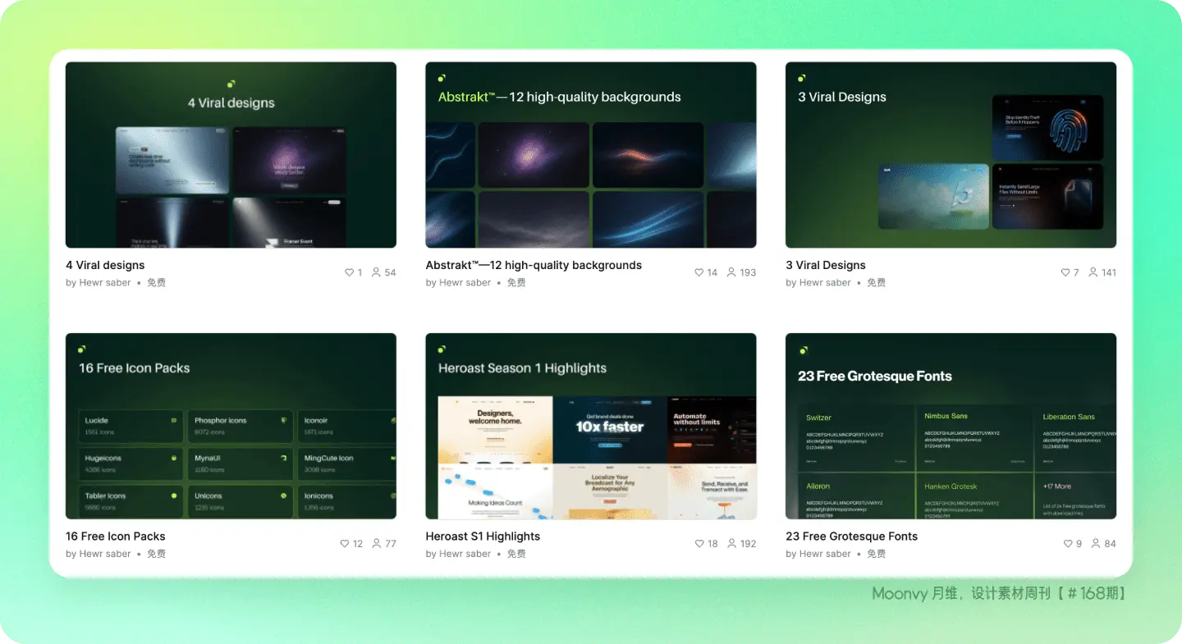Click the heart icon on 4 Viral designs

349,272
